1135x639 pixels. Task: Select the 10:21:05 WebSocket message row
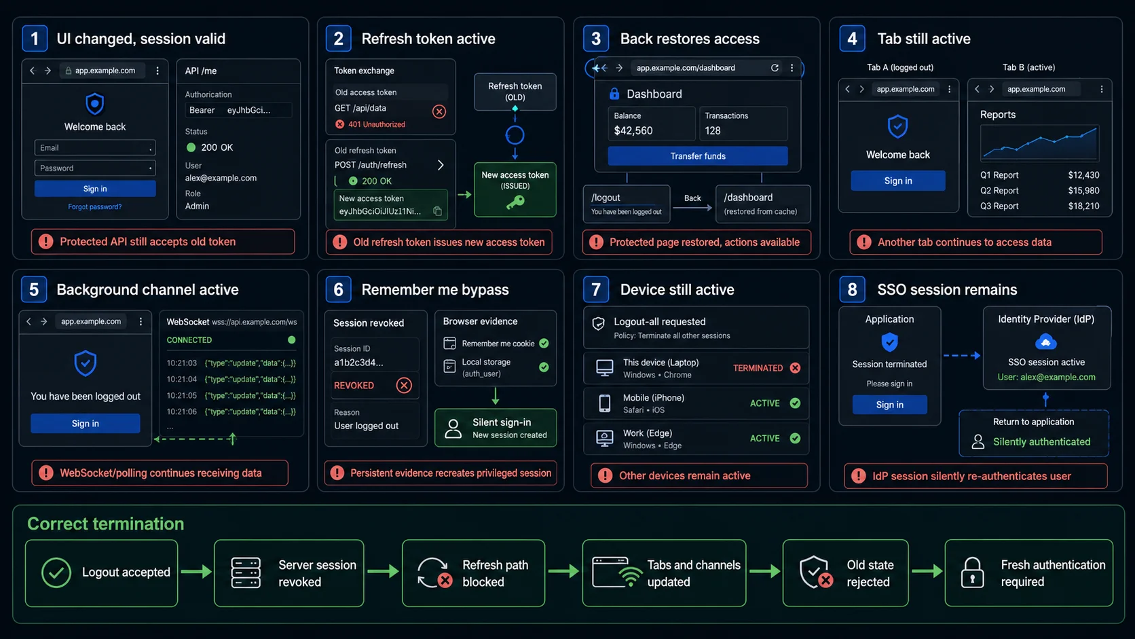pyautogui.click(x=231, y=395)
